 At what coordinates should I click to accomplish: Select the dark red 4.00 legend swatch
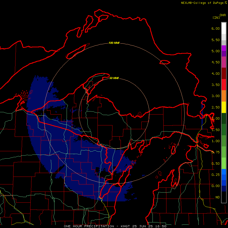[x=224, y=73]
